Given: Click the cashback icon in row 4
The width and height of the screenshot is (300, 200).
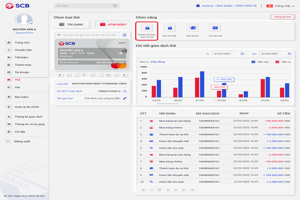Looking at the screenshot, I should 151,141.
